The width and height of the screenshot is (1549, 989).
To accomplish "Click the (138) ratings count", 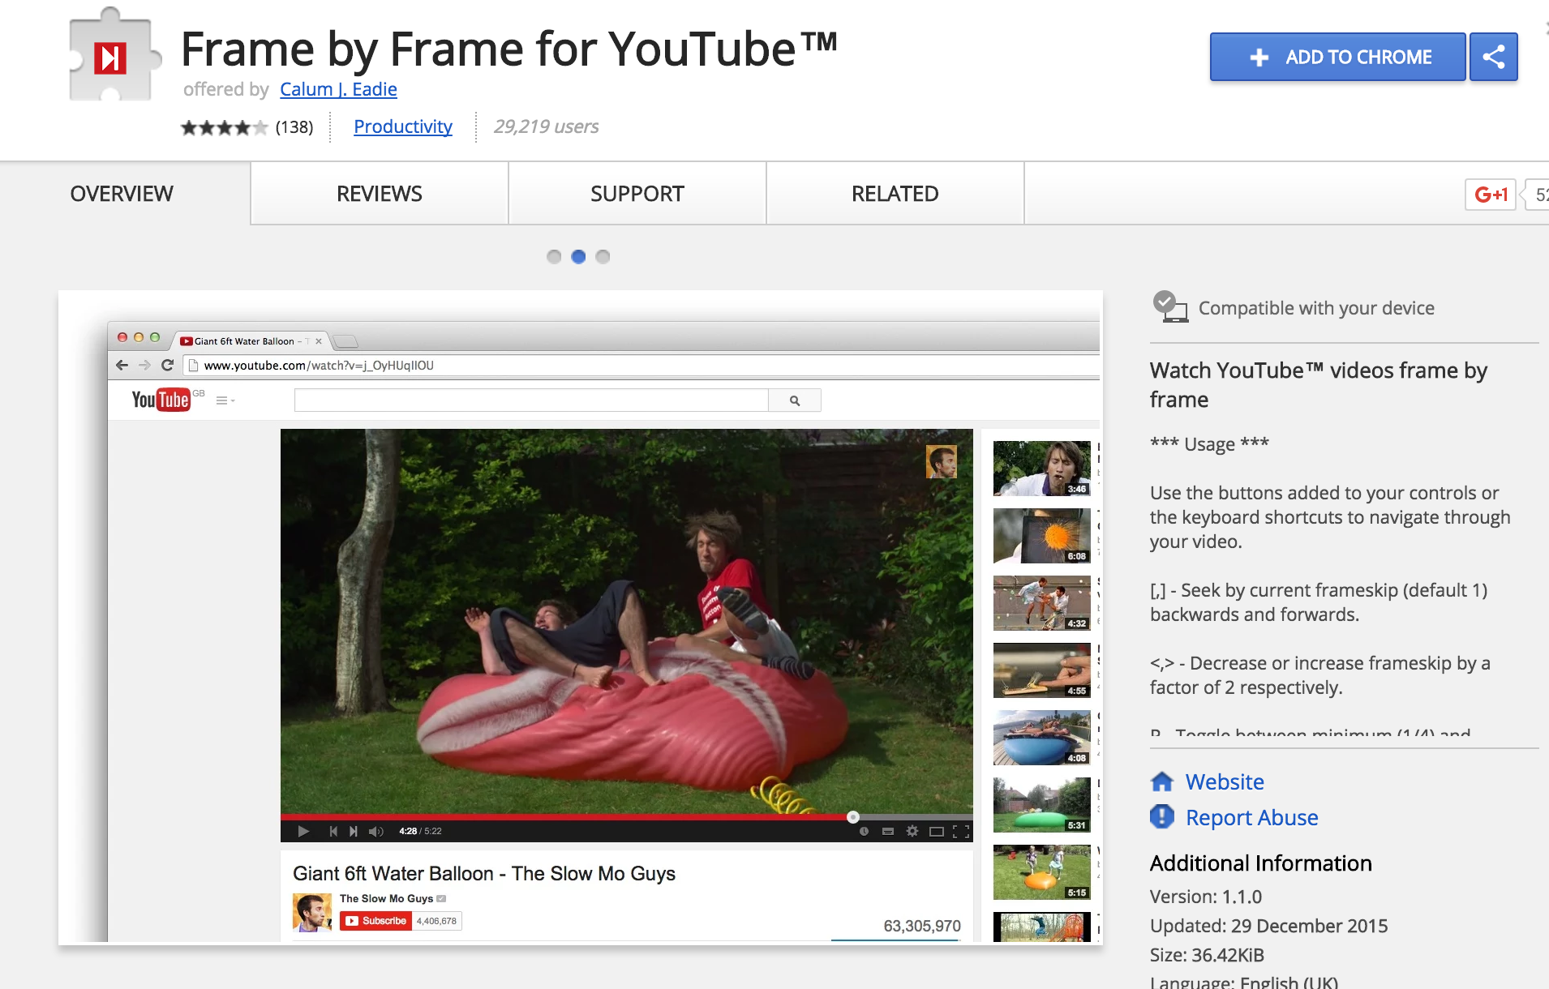I will 294,127.
